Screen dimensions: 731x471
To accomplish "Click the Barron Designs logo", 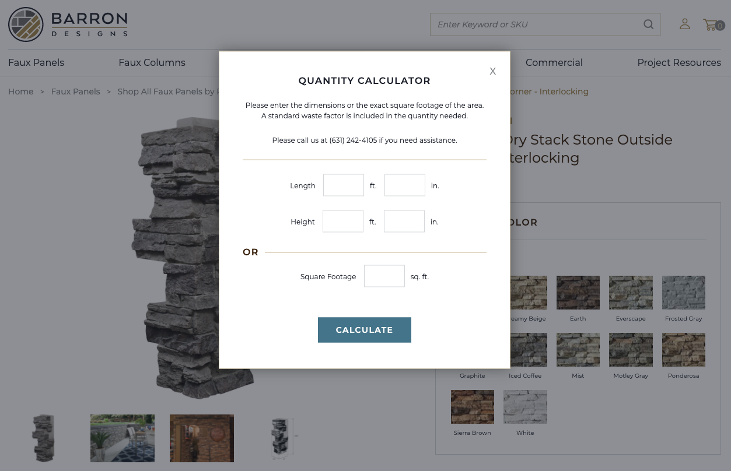I will point(68,24).
